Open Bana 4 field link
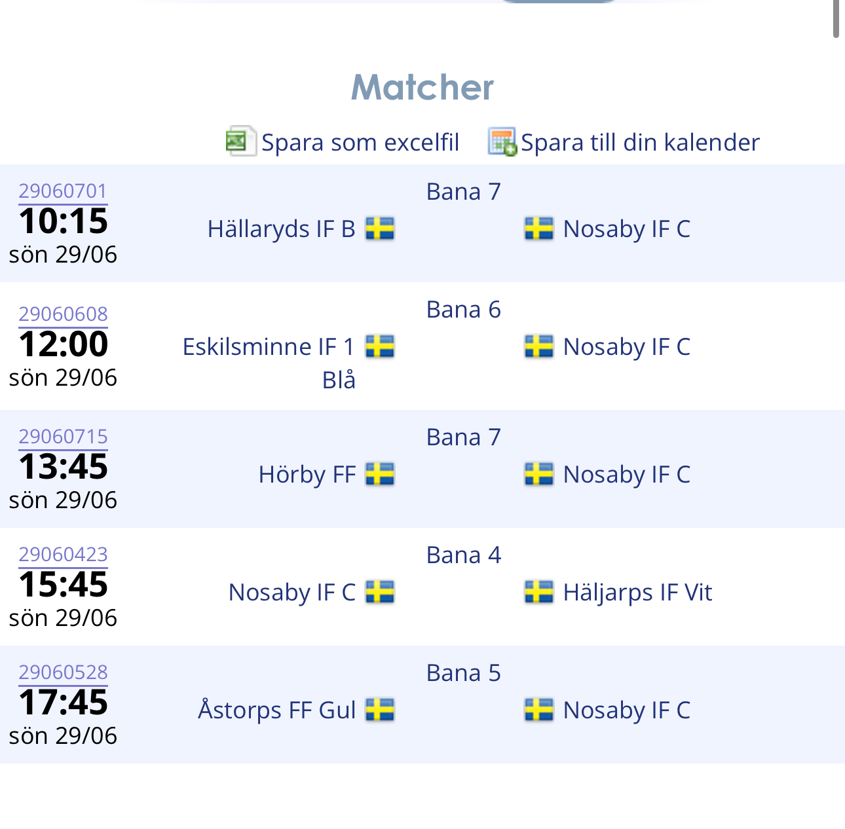Image resolution: width=845 pixels, height=829 pixels. coord(463,555)
